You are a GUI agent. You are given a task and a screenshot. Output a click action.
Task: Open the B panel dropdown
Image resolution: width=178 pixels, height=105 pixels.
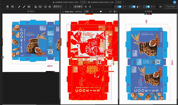pyautogui.click(x=153, y=7)
